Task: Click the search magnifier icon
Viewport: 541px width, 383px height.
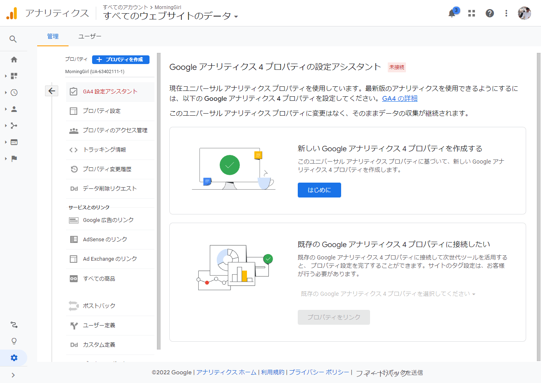Action: point(13,39)
